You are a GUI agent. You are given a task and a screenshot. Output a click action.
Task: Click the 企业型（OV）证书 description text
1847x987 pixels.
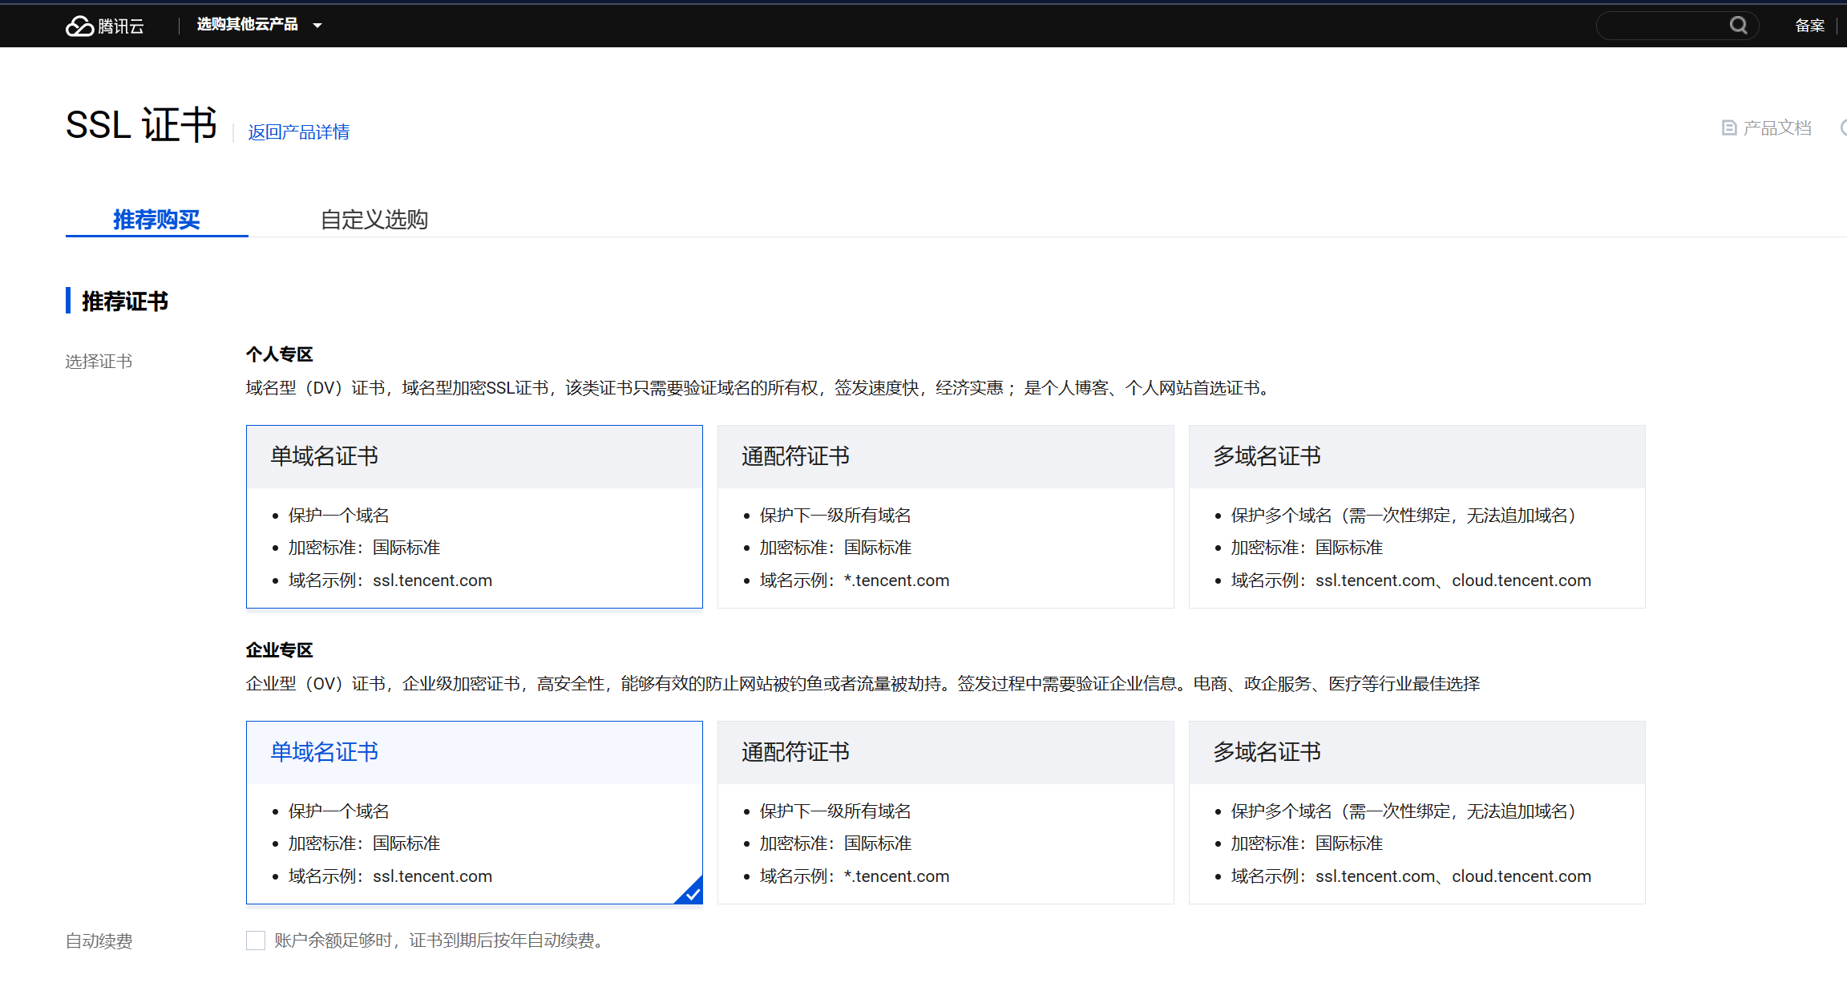click(863, 684)
